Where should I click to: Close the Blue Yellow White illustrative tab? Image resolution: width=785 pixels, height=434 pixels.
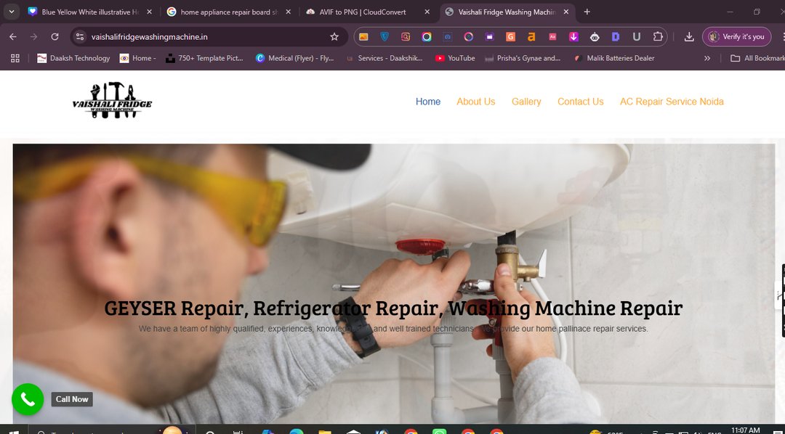[x=149, y=12]
